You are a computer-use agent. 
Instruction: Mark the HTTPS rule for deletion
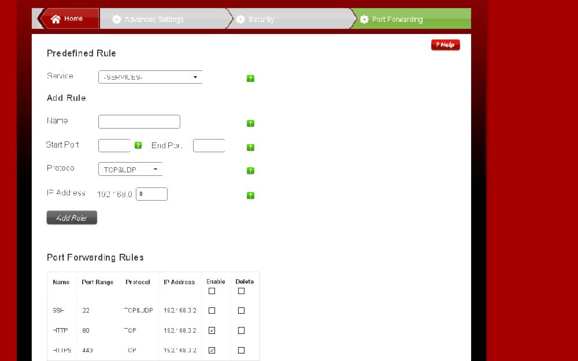point(241,351)
